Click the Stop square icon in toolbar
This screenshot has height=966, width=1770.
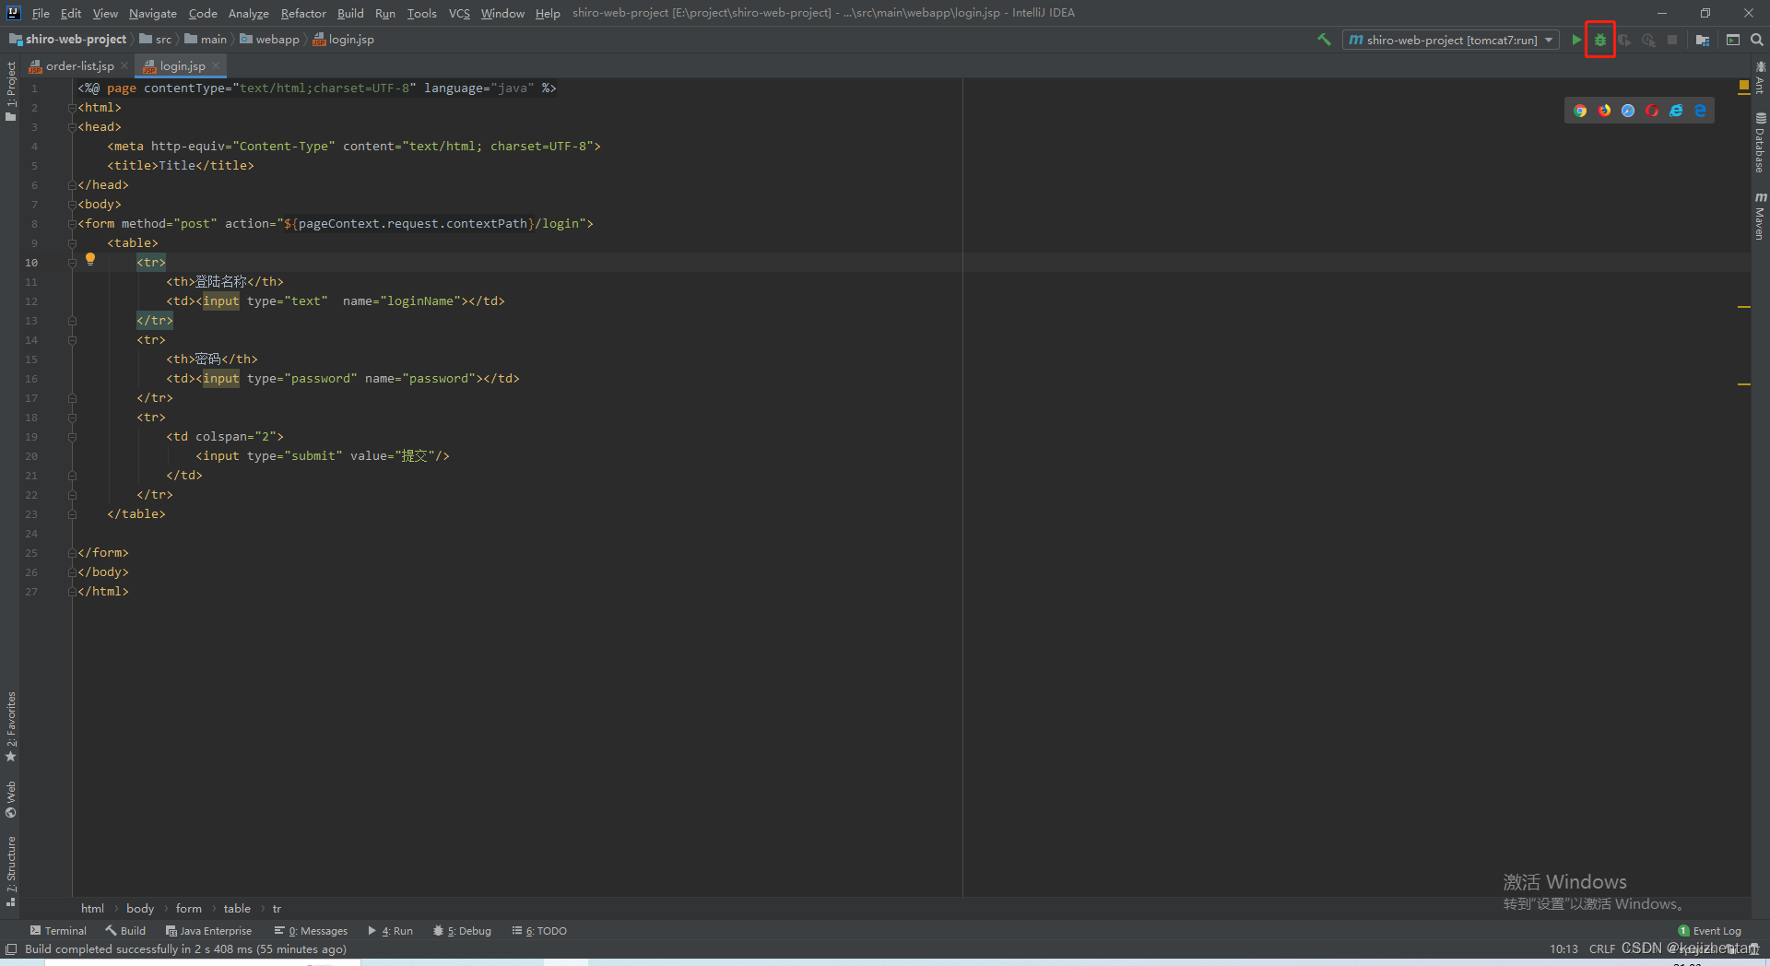click(x=1672, y=40)
